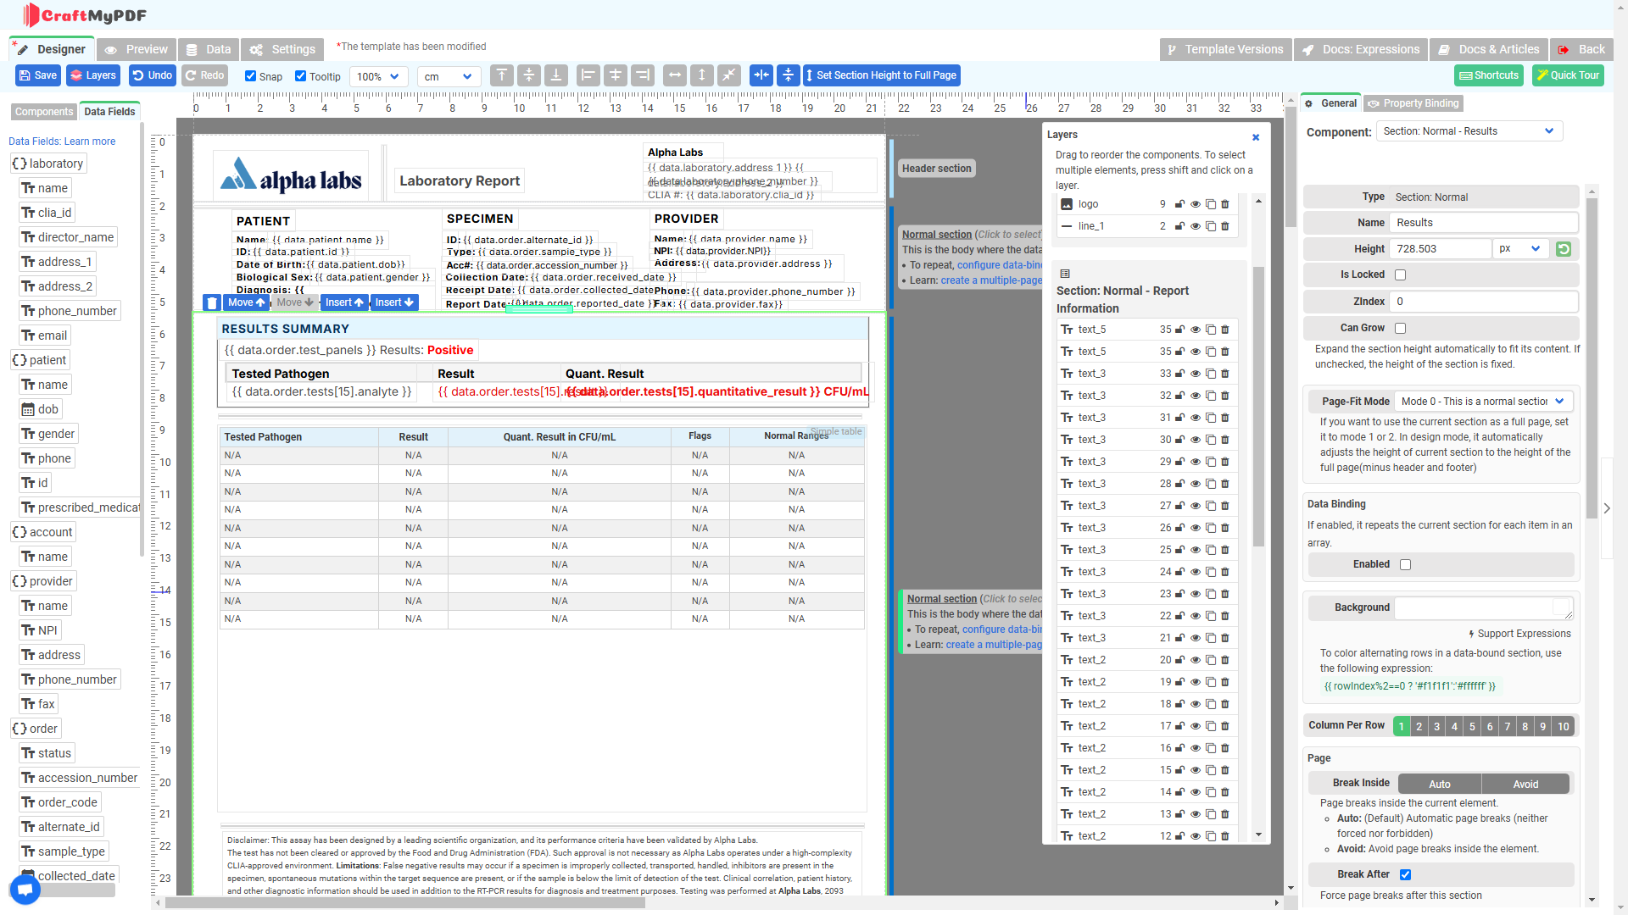This screenshot has width=1628, height=915.
Task: Open the Property Binding tab
Action: click(x=1413, y=103)
